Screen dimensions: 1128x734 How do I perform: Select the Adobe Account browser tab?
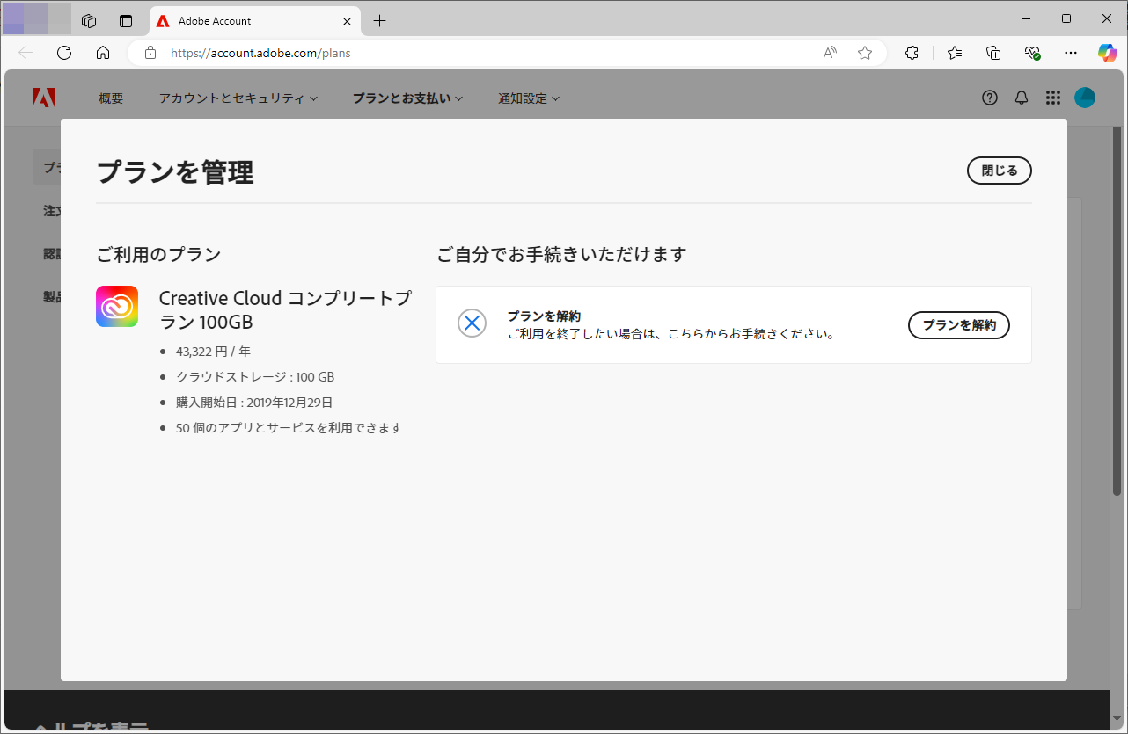pos(255,20)
